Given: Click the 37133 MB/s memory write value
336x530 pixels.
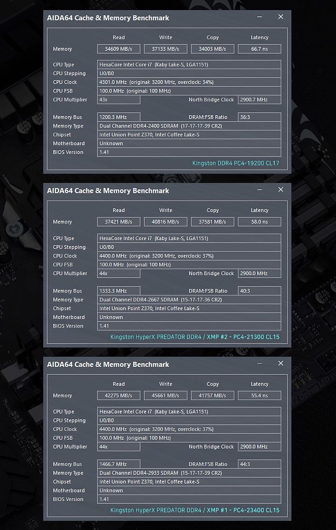Looking at the screenshot, I should (x=165, y=49).
